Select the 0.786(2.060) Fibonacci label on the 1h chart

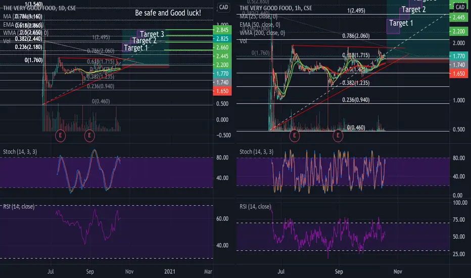pos(356,36)
